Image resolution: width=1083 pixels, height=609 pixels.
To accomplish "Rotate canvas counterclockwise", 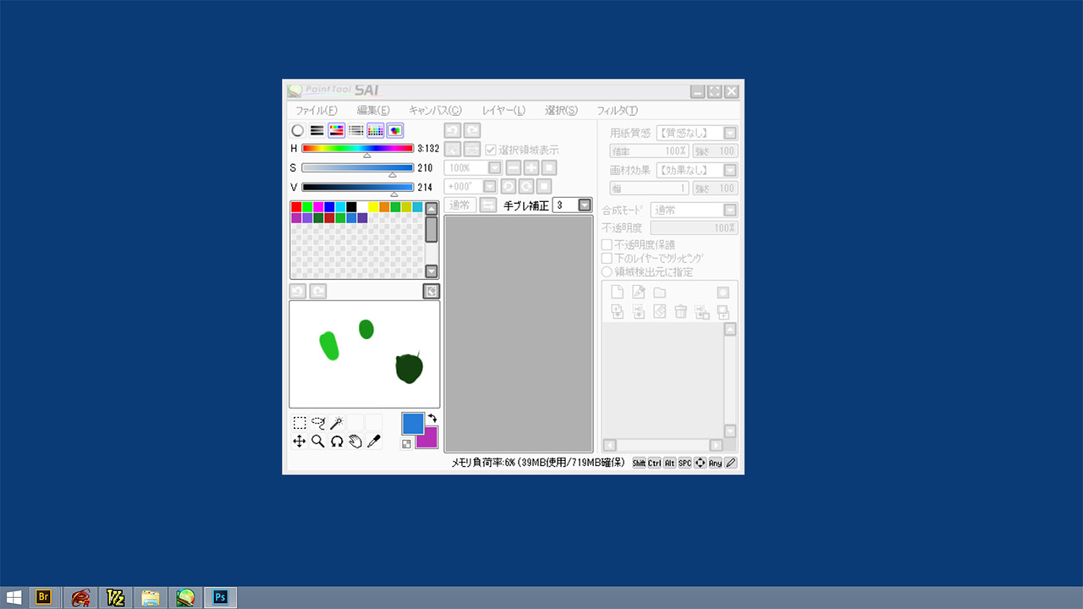I will tap(509, 186).
